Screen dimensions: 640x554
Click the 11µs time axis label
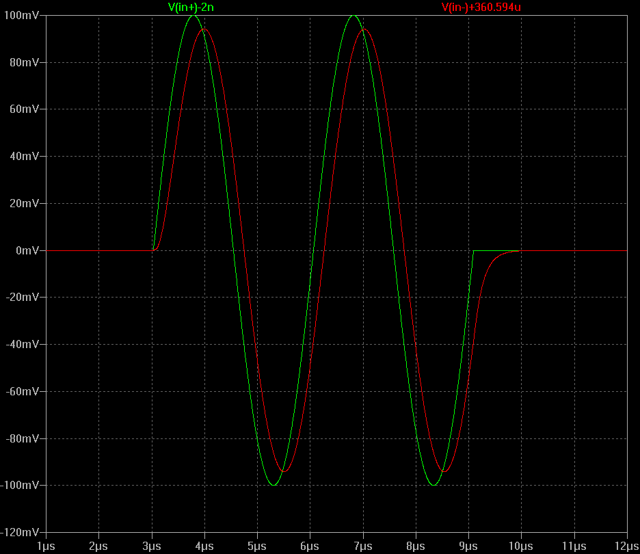tap(574, 546)
